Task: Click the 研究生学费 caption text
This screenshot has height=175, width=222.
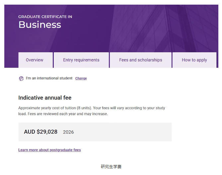Action: coord(111,167)
